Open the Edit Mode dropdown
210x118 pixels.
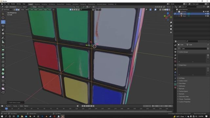(7, 10)
